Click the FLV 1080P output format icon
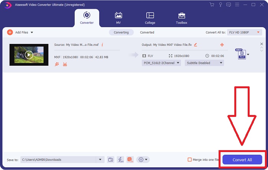 pos(241,55)
